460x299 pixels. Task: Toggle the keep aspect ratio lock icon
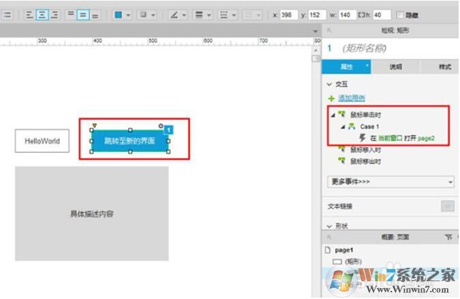point(361,15)
